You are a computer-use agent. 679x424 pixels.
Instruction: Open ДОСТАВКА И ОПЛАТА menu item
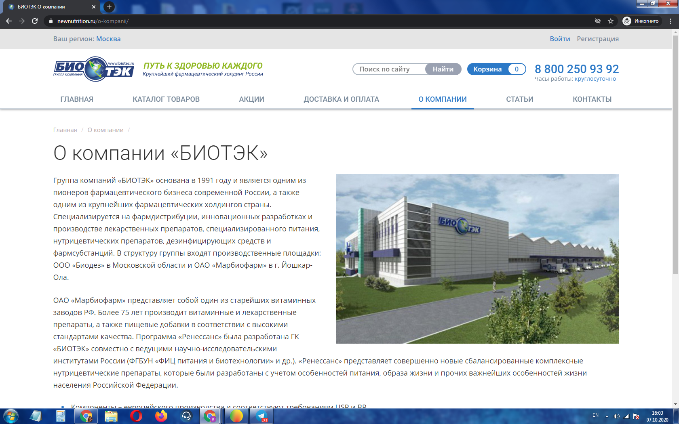[342, 99]
